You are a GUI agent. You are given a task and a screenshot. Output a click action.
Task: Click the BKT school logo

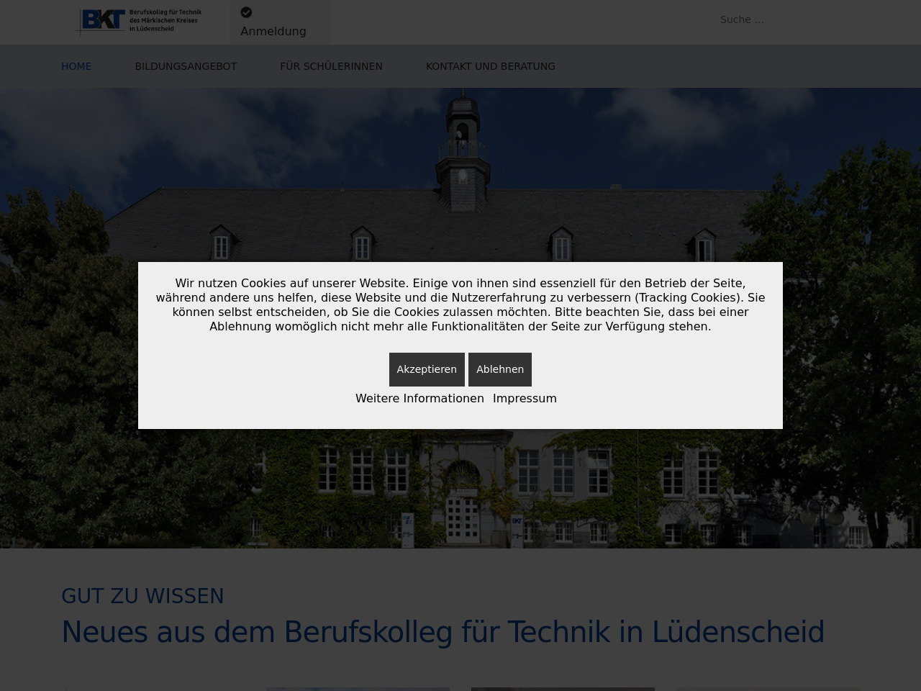[139, 21]
